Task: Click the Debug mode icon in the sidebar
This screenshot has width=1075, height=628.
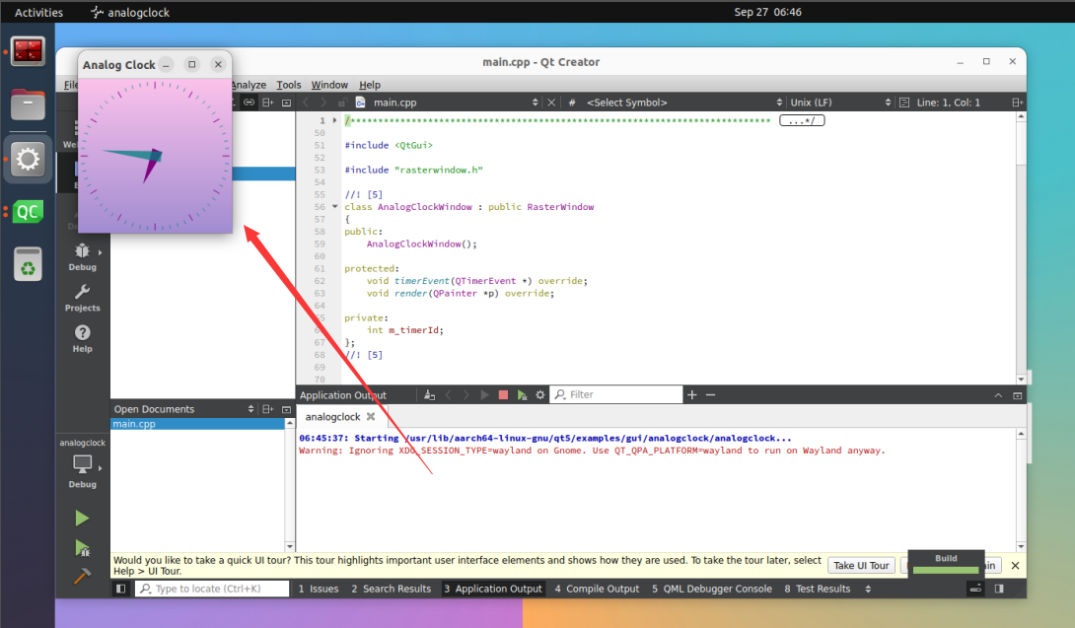Action: pyautogui.click(x=82, y=251)
